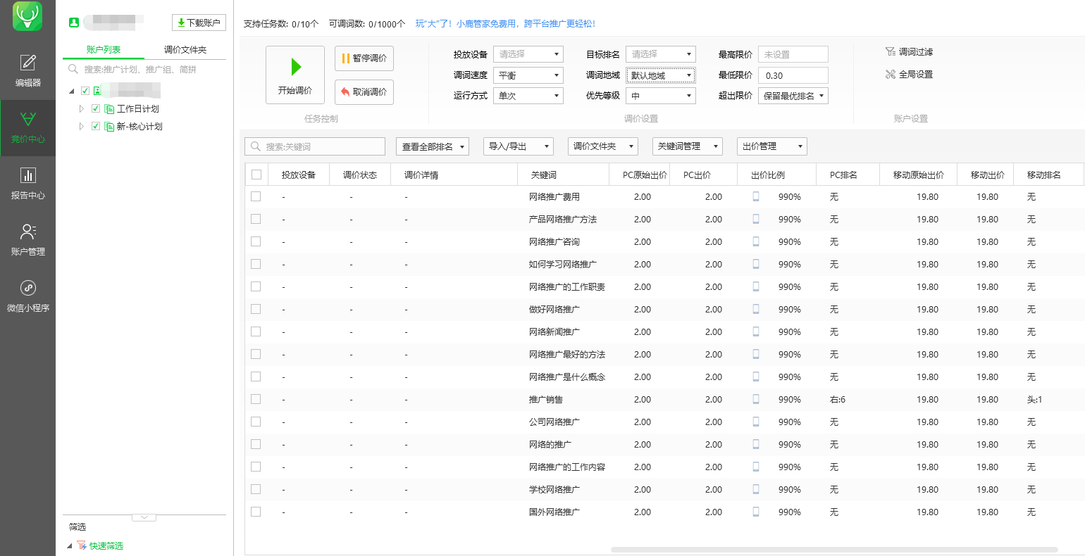Check the row for 如何学习网络推广
Screen dimensions: 1085x556
click(x=256, y=265)
